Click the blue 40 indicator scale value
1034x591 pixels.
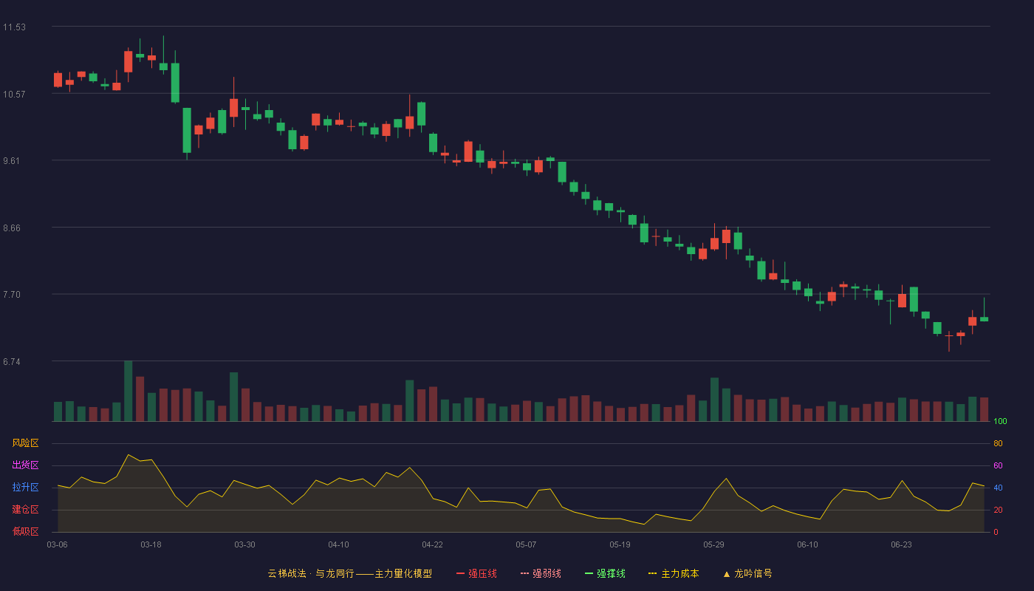[998, 488]
